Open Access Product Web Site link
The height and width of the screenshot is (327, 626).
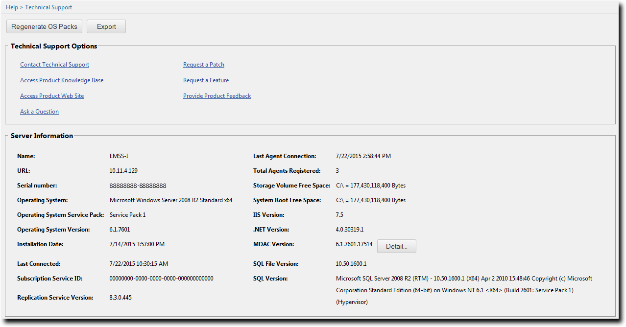[52, 96]
